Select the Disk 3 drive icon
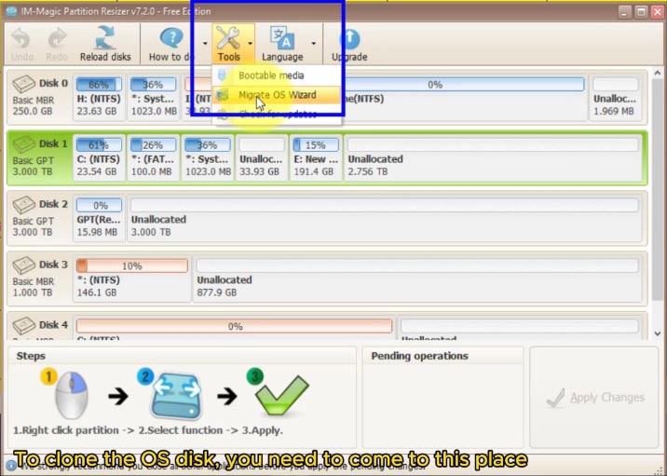 (24, 265)
